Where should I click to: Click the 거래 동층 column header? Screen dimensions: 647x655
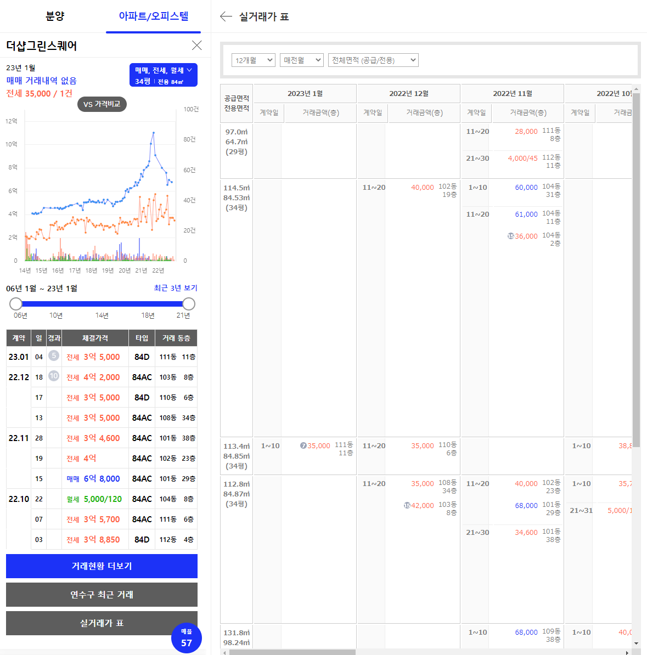(x=176, y=338)
